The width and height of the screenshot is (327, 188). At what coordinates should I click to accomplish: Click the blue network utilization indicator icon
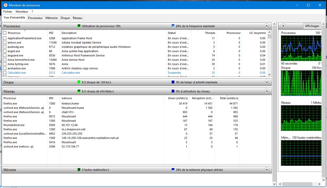[x=173, y=91]
